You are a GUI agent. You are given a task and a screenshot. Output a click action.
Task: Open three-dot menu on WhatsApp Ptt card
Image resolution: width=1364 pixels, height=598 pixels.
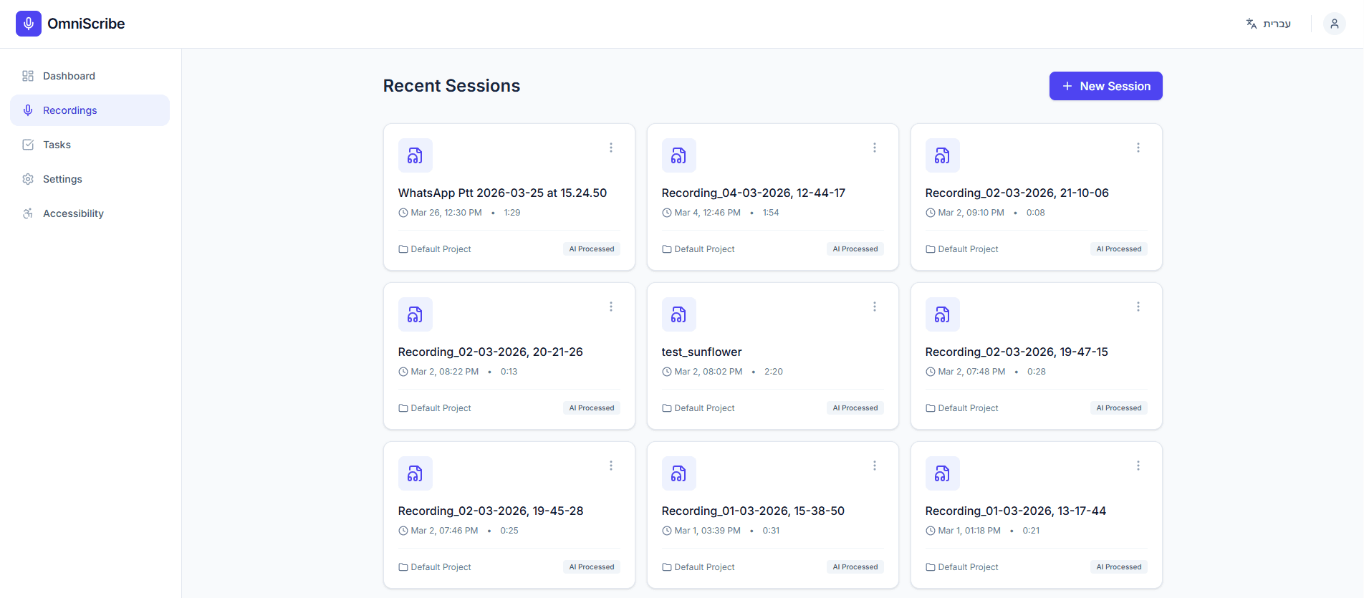[611, 148]
